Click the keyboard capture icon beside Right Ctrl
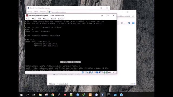 107,72
